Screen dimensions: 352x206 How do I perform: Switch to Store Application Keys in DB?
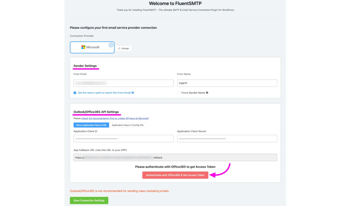click(x=91, y=125)
